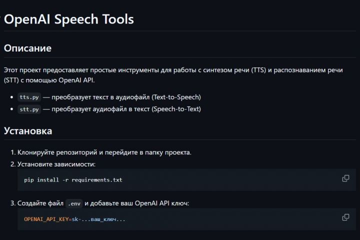The height and width of the screenshot is (240, 360).
Task: Click the Установка section heading
Action: tap(28, 131)
